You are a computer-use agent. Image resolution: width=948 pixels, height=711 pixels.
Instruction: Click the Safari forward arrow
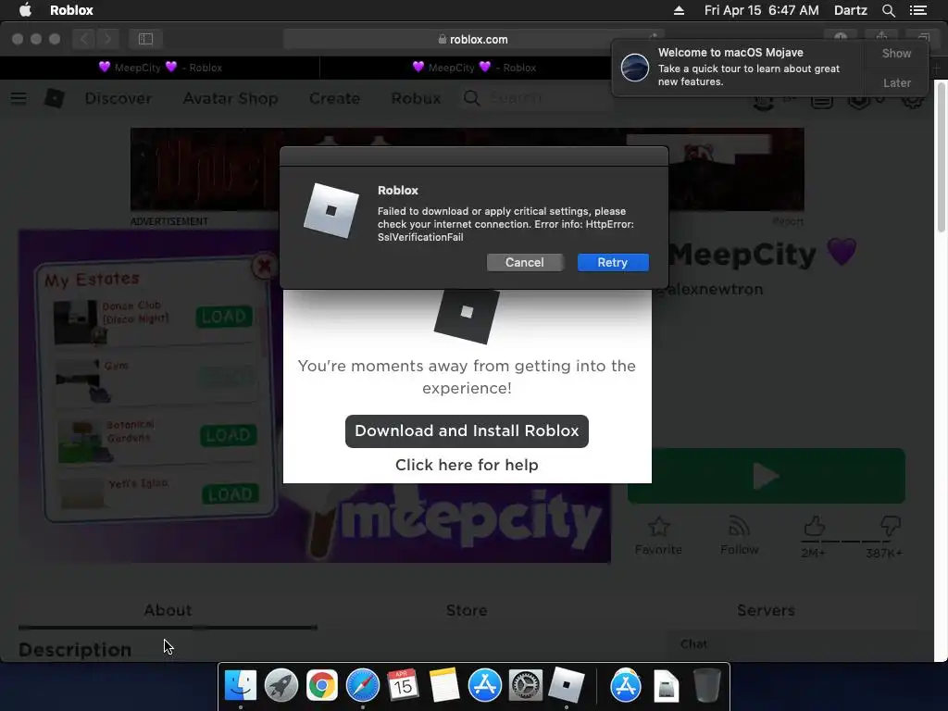pyautogui.click(x=107, y=39)
